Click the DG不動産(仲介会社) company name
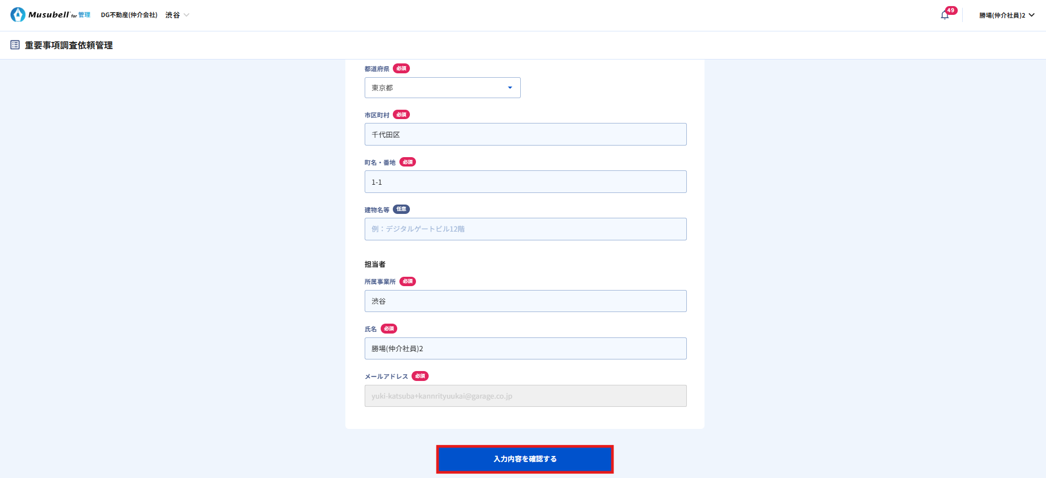 tap(129, 15)
